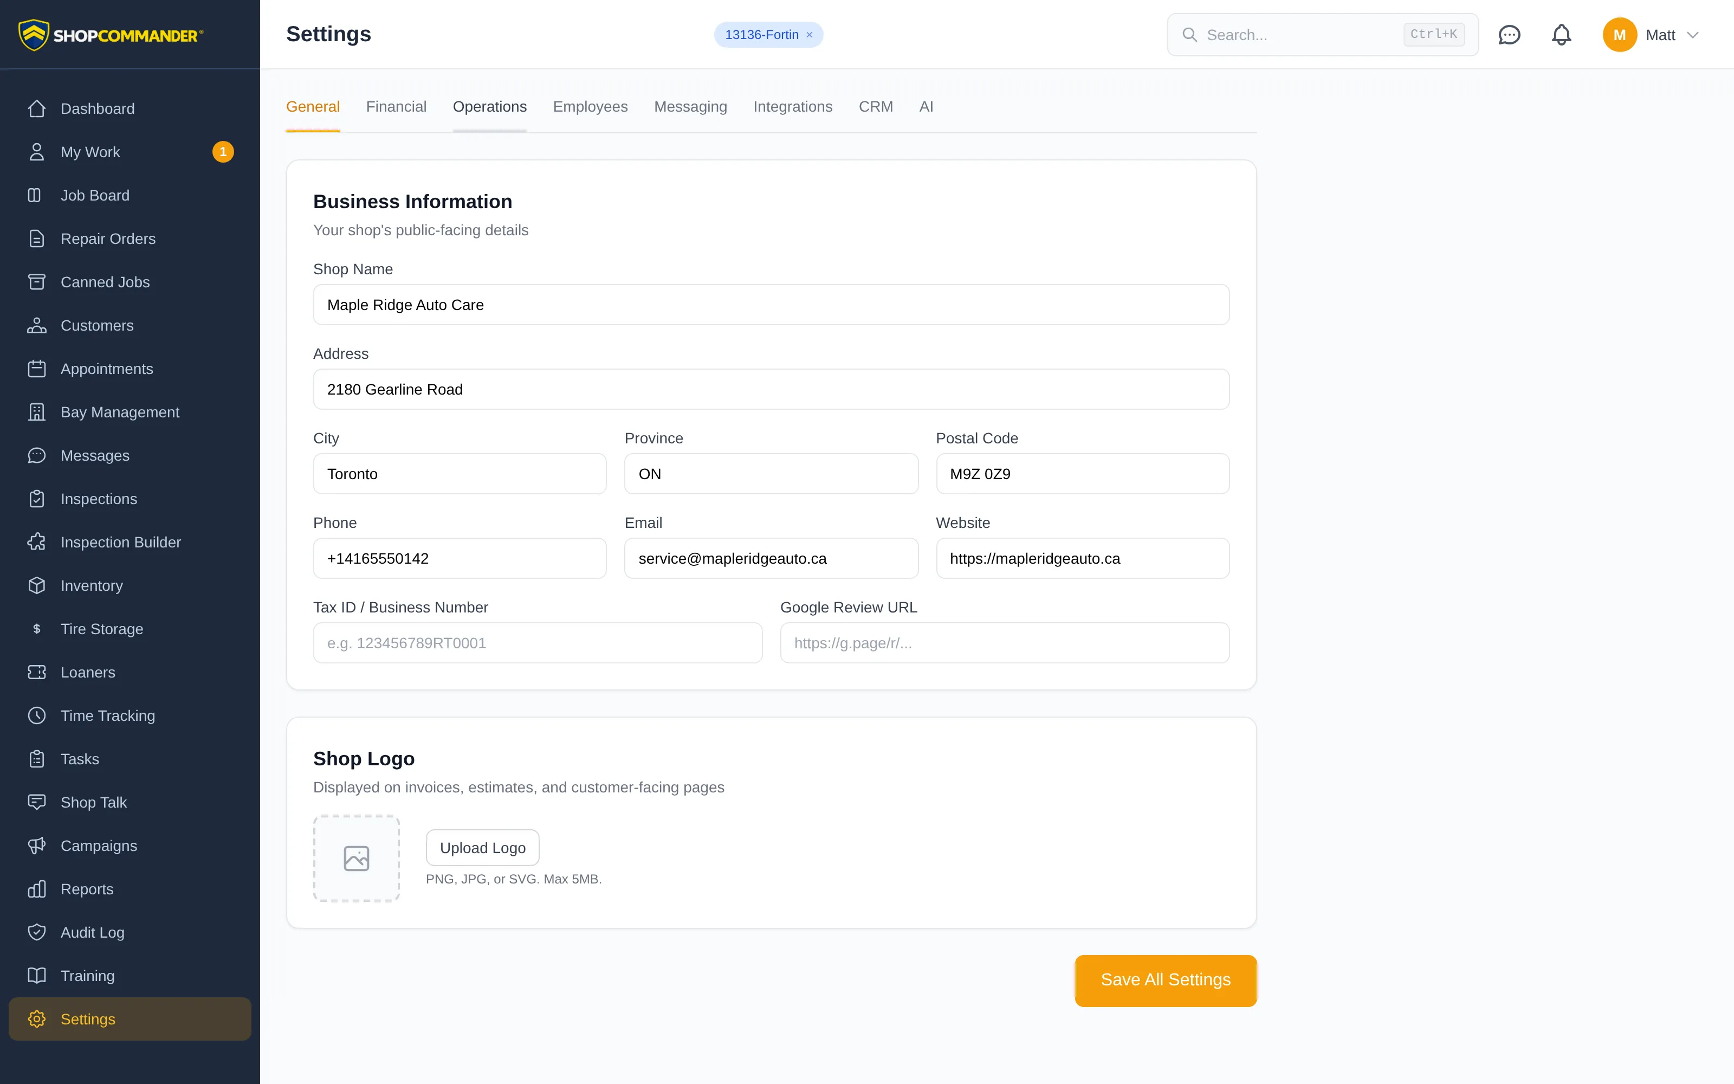Click the Loaners ticket icon
Image resolution: width=1734 pixels, height=1084 pixels.
pos(36,673)
